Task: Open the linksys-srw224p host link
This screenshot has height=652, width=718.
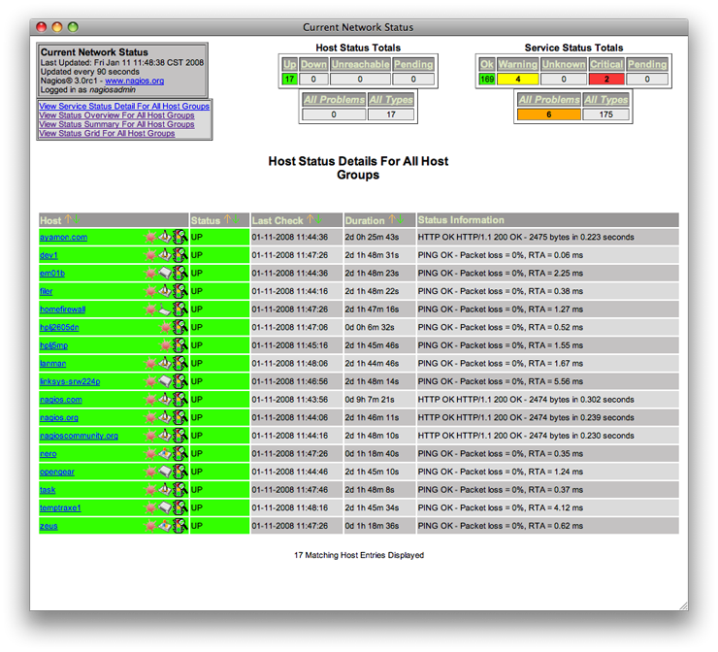Action: (x=69, y=381)
